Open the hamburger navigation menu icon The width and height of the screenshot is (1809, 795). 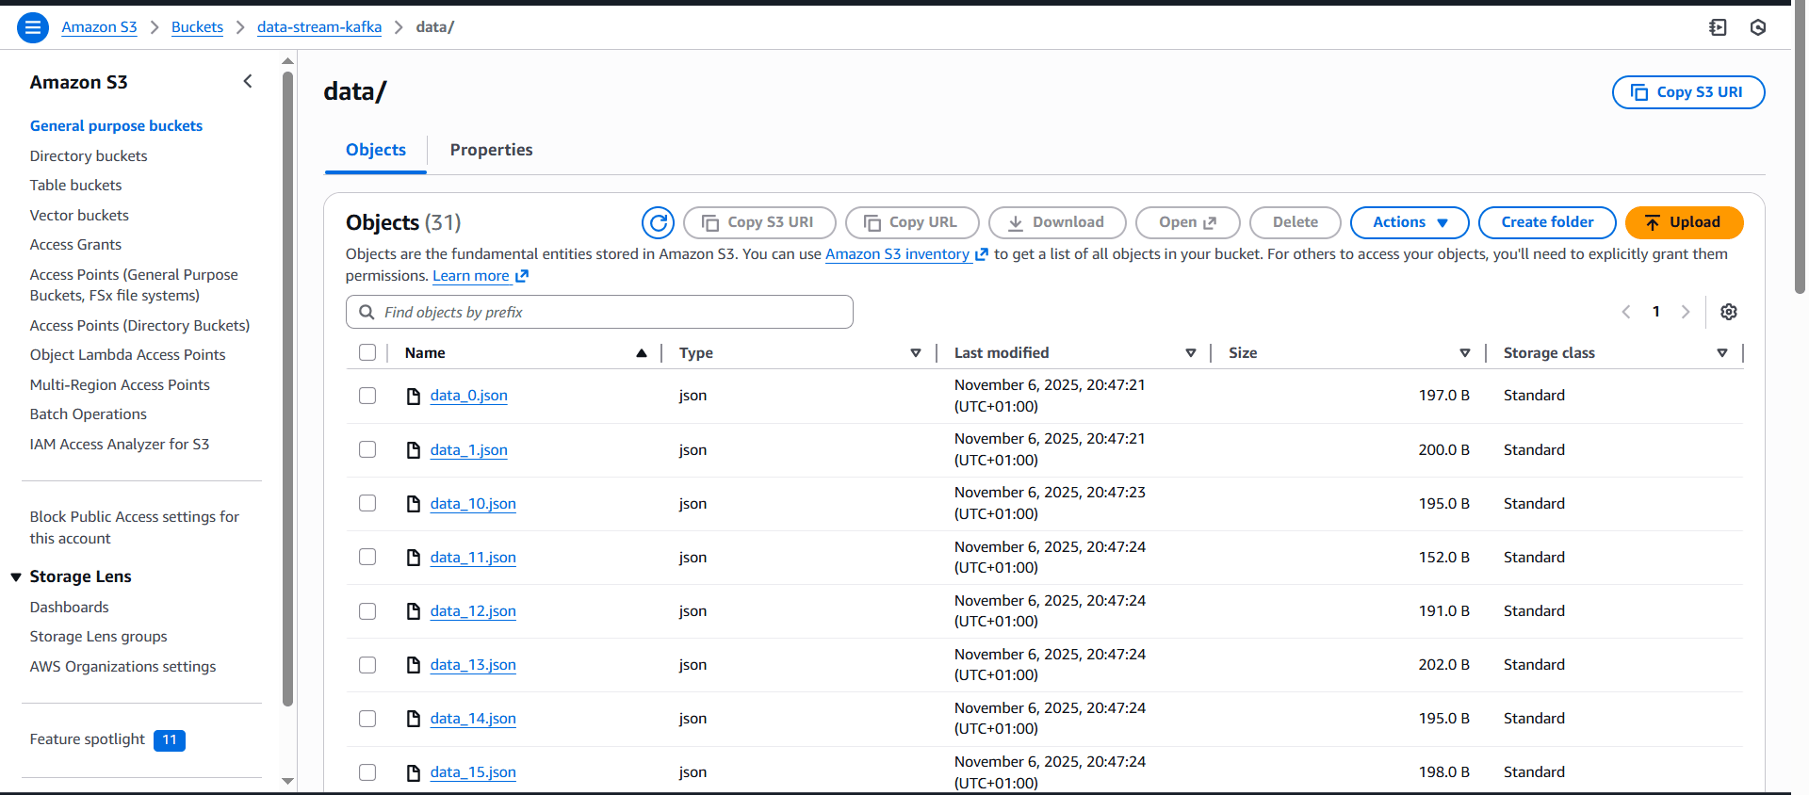click(x=33, y=27)
